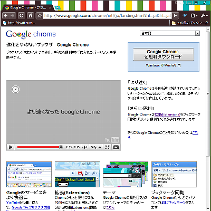The width and height of the screenshot is (211, 211).
Task: Open the Google マップ link
Action: tap(31, 207)
